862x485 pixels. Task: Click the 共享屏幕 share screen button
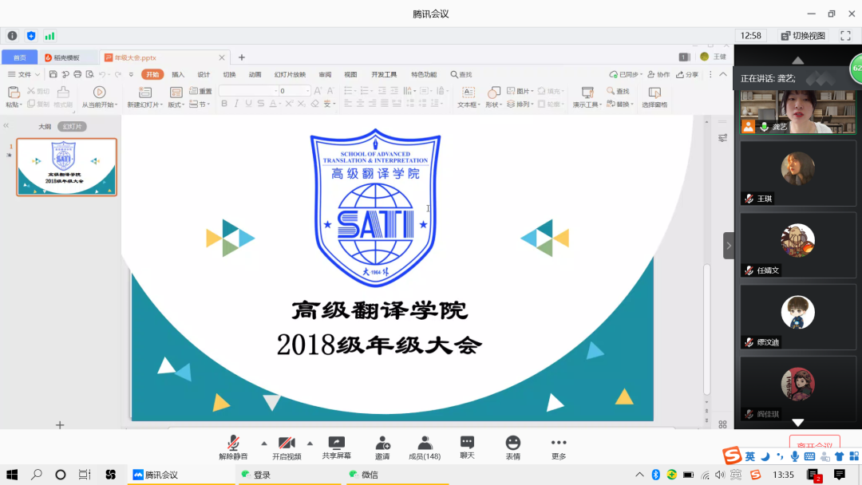pos(336,447)
